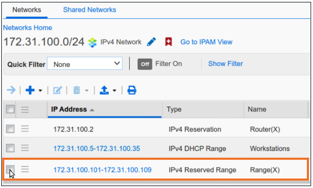Open the 172.31.100.101-172.31.100.109 range link
Image resolution: width=313 pixels, height=188 pixels.
tap(102, 170)
